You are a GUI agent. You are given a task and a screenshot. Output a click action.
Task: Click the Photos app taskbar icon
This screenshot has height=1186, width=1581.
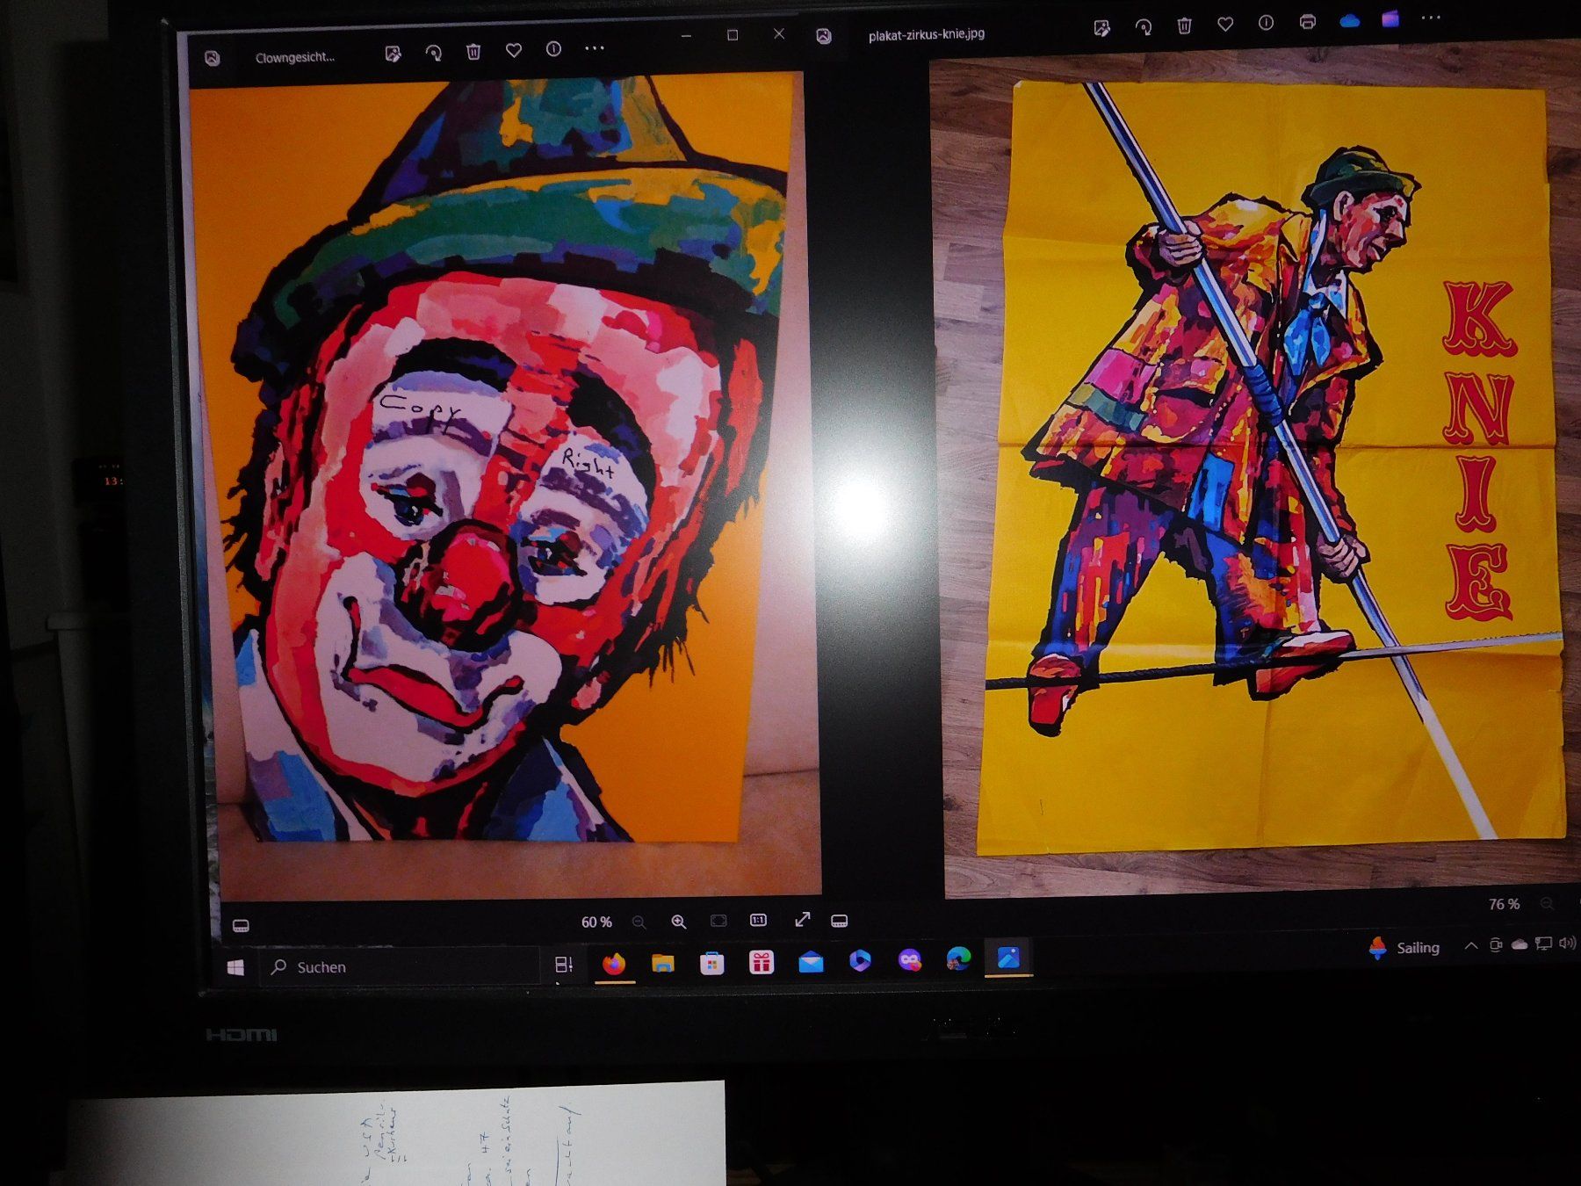point(1007,958)
